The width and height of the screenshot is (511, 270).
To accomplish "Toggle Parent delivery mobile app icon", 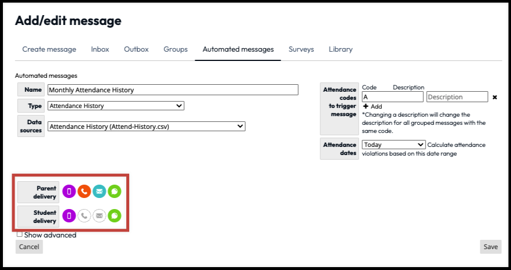I will [x=69, y=192].
